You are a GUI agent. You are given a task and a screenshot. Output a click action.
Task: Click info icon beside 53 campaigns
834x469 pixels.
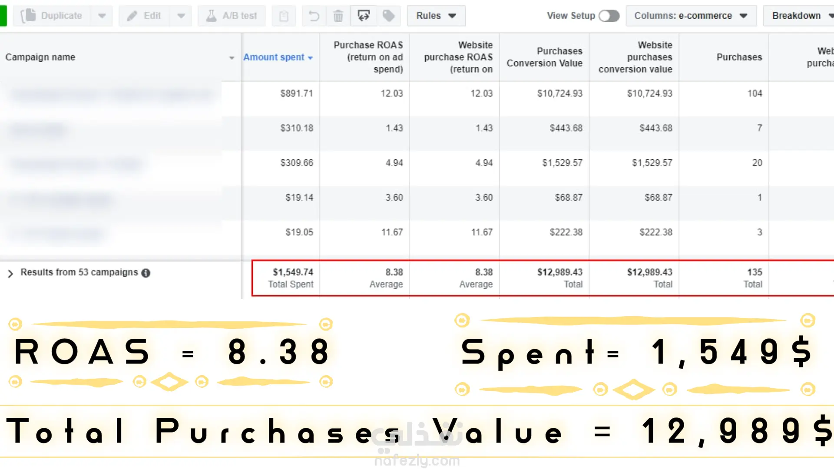(x=146, y=273)
